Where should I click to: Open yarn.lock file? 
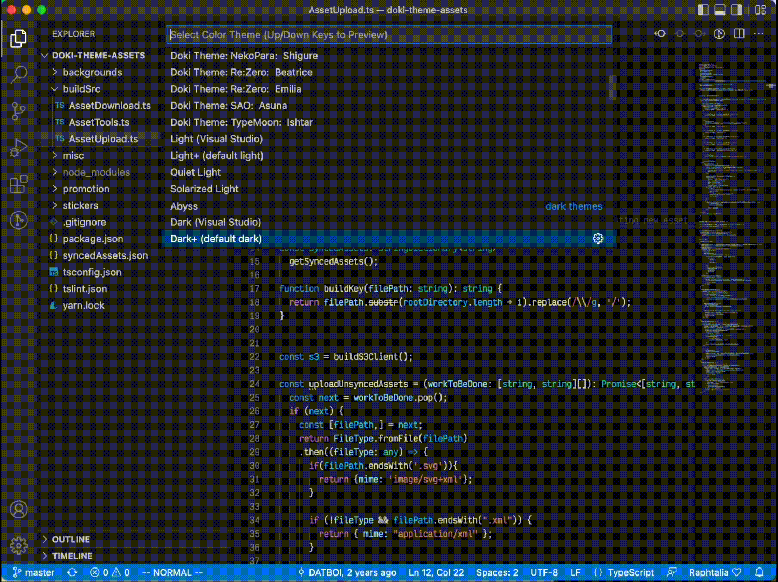pyautogui.click(x=83, y=306)
